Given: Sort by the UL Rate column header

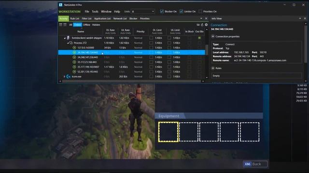Looking at the screenshot, I should (x=126, y=31).
